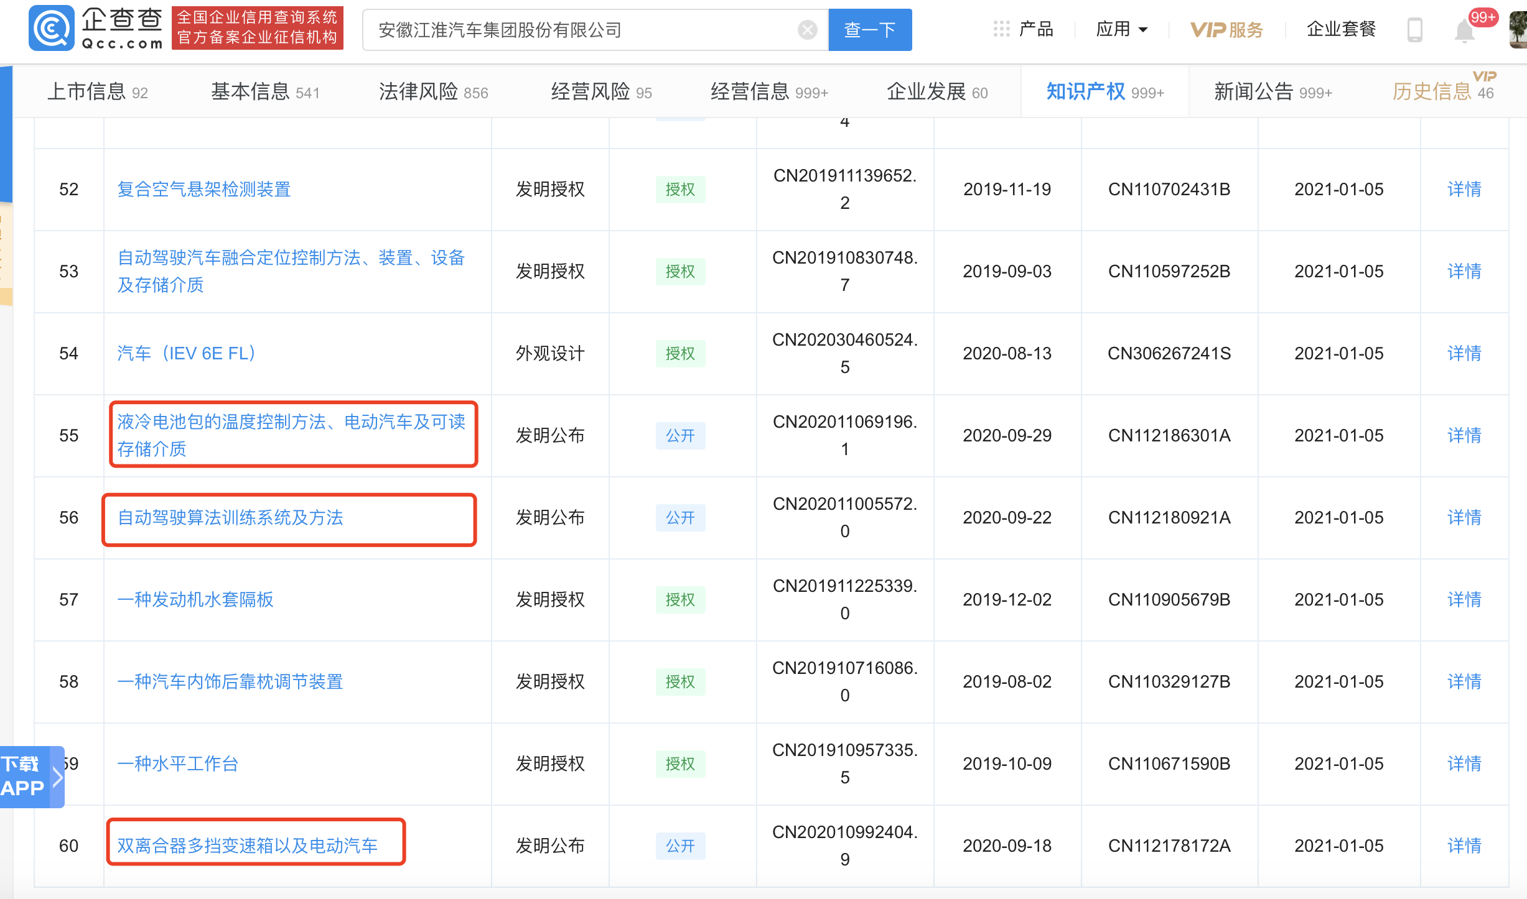Switch to 法律风险 tab

[433, 92]
